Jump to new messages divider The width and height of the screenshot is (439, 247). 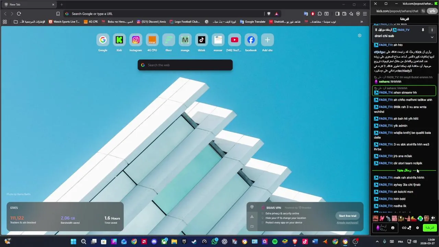[x=404, y=170]
